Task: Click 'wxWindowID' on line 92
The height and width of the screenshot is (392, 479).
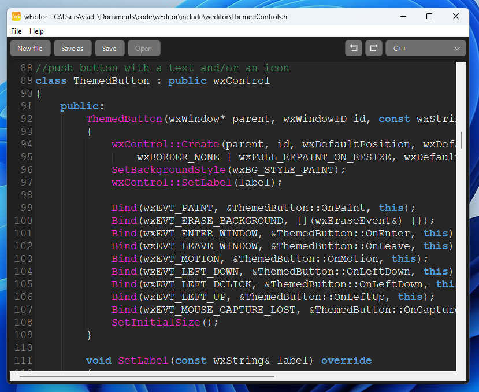Action: [x=315, y=119]
